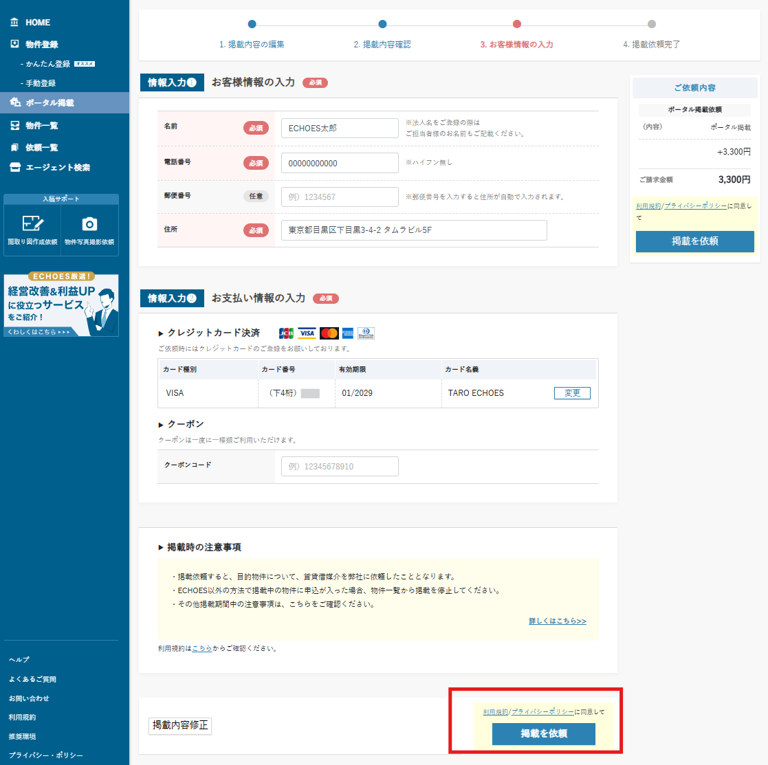The image size is (768, 765).
Task: Open the ECHOES厳選 service promo banner
Action: (x=61, y=305)
